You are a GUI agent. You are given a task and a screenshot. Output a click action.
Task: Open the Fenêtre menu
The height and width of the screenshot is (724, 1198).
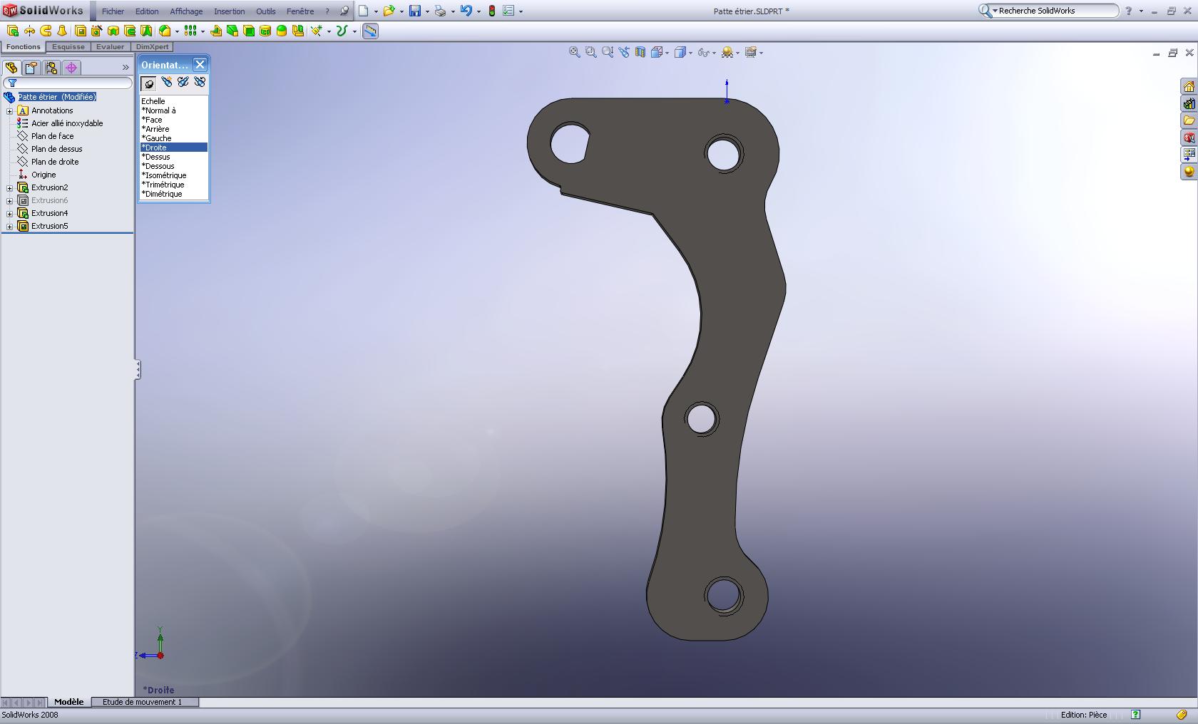click(x=300, y=11)
